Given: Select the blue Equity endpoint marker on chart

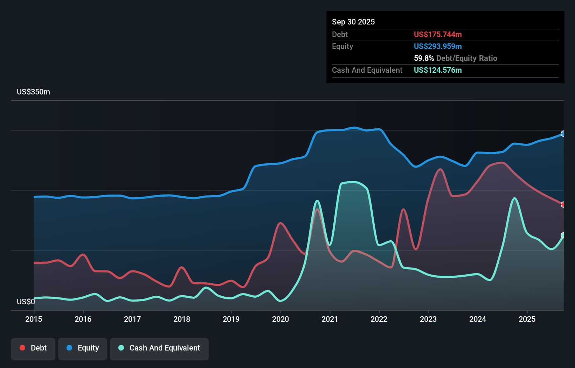Looking at the screenshot, I should 563,134.
